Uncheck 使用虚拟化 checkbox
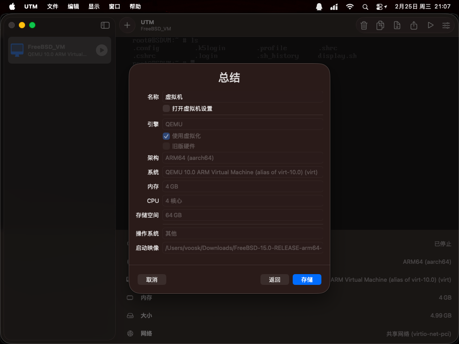Screen dimensions: 459x344 [x=166, y=136]
